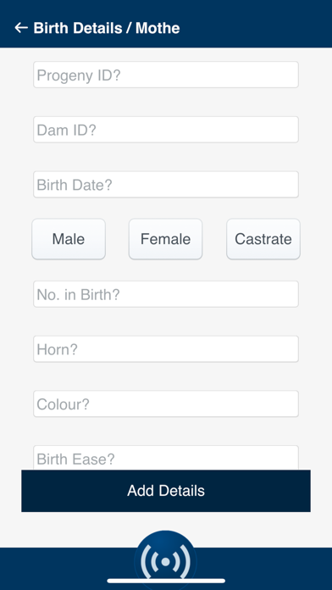Screen dimensions: 332x590
Task: Tap the blue header bar right of title
Action: click(256, 24)
